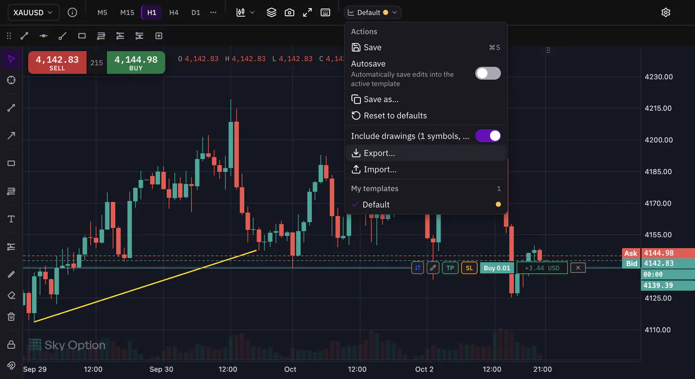Choose Reset to defaults
The height and width of the screenshot is (379, 695).
click(426, 116)
